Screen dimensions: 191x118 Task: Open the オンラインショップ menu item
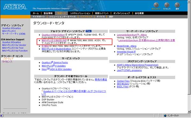(x=122, y=13)
